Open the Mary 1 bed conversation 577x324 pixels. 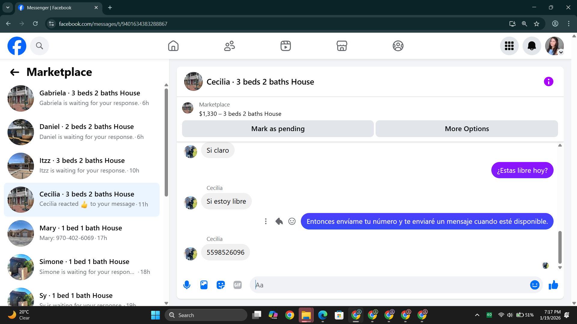pyautogui.click(x=81, y=233)
